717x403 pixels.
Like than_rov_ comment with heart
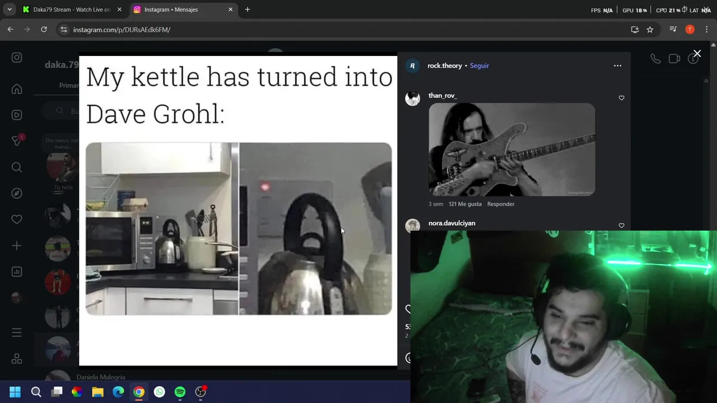[621, 98]
